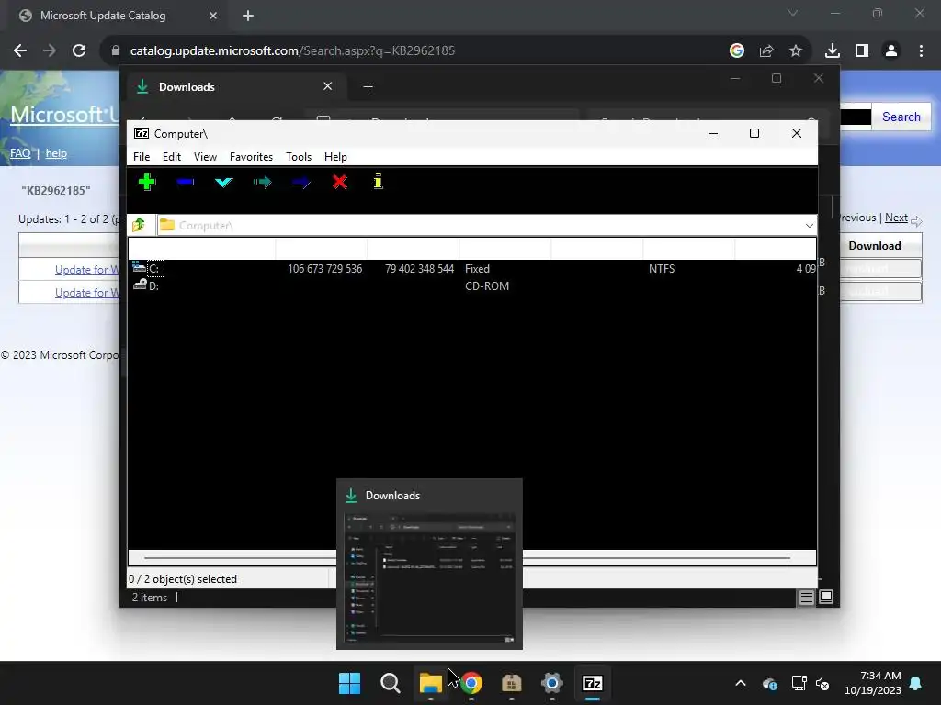This screenshot has width=941, height=705.
Task: Bookmark this page with the star icon
Action: pos(796,50)
